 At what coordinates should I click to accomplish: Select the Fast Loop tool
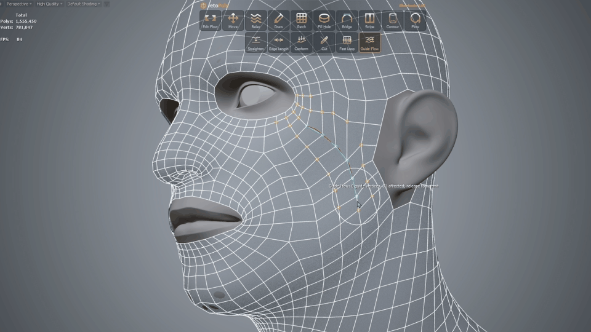coord(347,42)
